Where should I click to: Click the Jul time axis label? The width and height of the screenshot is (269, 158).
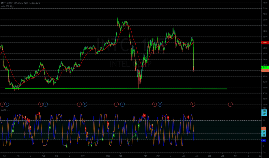(184, 156)
